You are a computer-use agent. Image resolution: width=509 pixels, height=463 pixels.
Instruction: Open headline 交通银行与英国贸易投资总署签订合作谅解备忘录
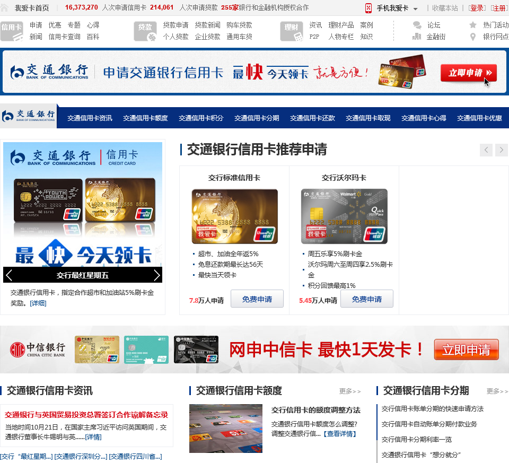86,415
